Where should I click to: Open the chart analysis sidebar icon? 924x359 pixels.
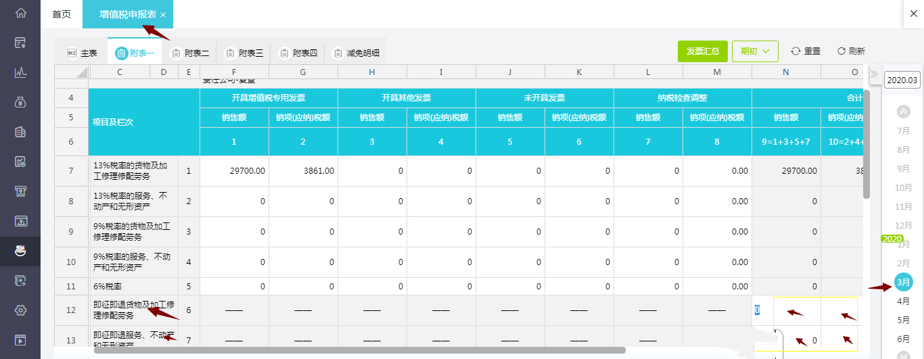(20, 72)
